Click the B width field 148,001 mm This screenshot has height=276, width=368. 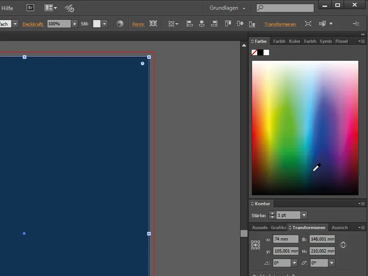point(322,239)
